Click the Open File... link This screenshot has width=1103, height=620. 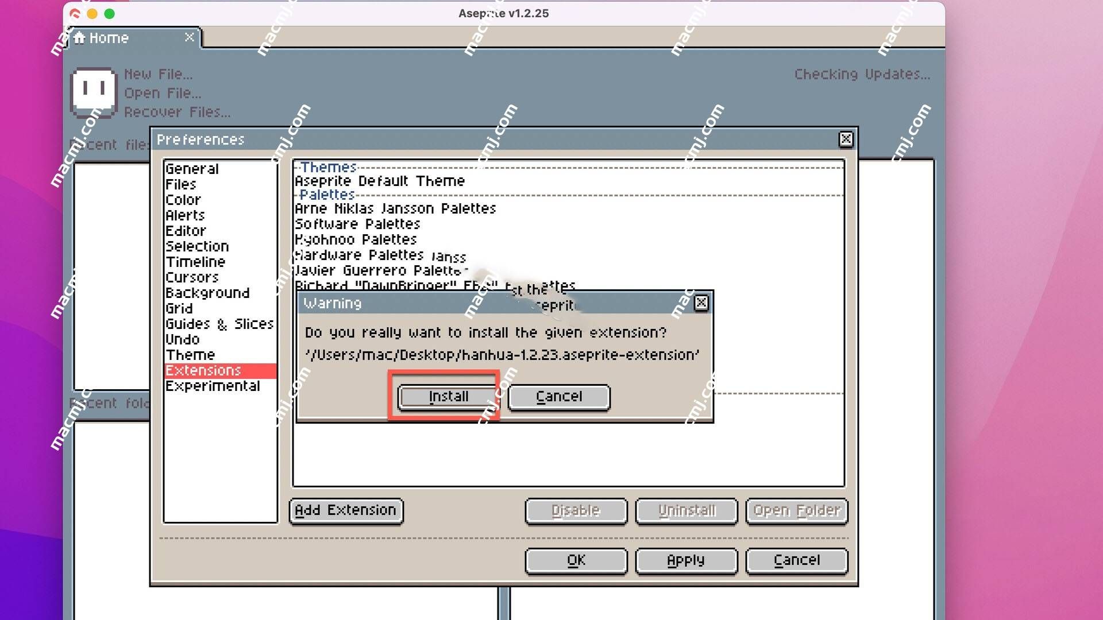point(163,93)
